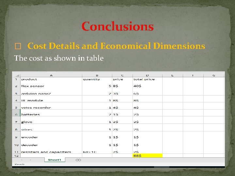235x176 pixels.
Task: Add a new sheet with the plus icon
Action: pyautogui.click(x=78, y=160)
